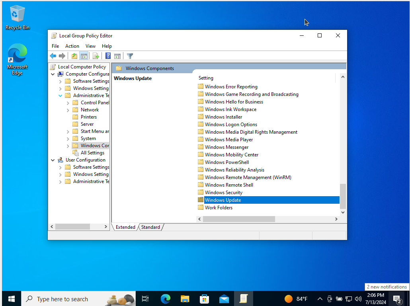
Task: Collapse the Computer Configuration tree node
Action: click(53, 74)
